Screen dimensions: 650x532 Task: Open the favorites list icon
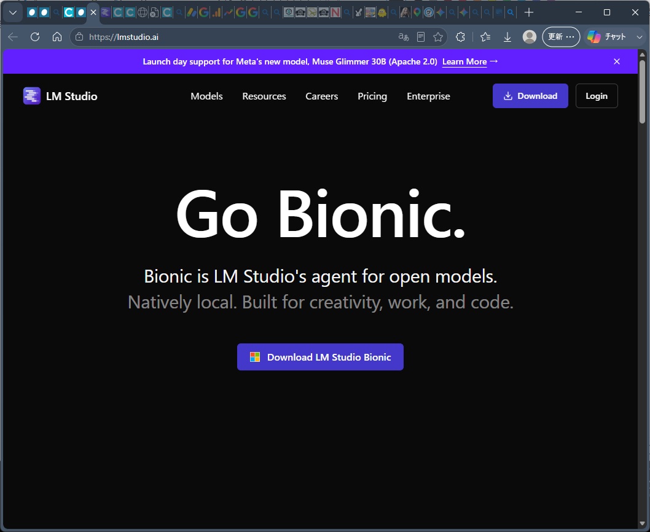click(x=485, y=37)
